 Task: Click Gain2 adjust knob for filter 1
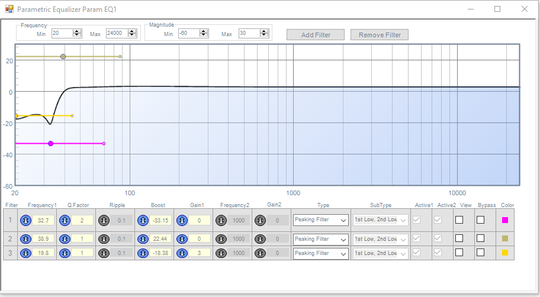click(x=260, y=220)
